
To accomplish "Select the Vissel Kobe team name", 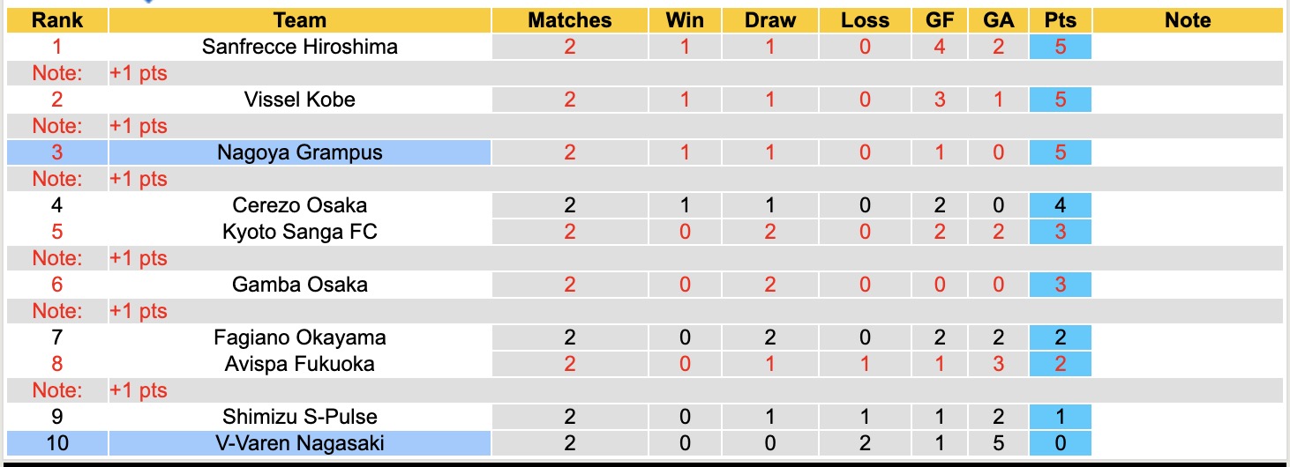I will tap(300, 100).
